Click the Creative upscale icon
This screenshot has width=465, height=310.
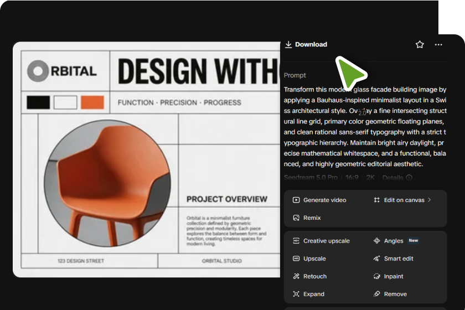(x=296, y=241)
